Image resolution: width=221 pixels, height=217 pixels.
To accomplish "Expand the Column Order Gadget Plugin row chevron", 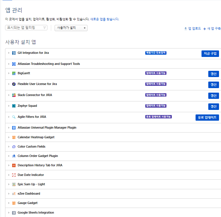I will tap(9, 156).
